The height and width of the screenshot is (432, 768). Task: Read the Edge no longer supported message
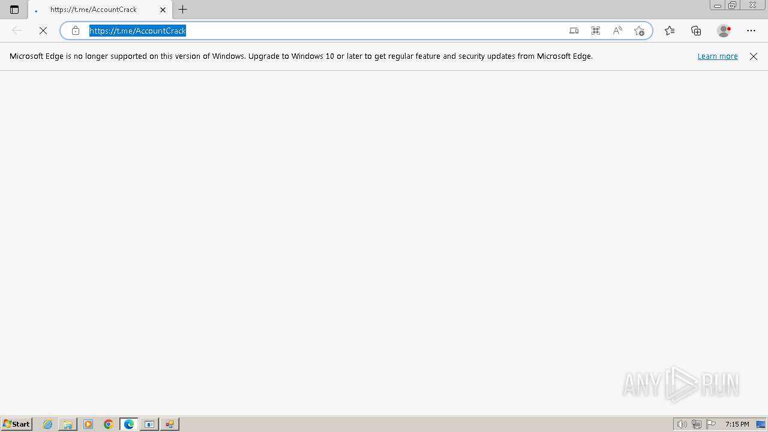point(301,56)
